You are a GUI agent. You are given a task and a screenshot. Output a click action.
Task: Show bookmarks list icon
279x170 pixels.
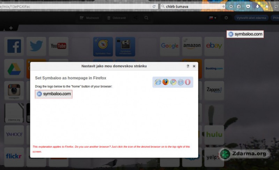point(239,7)
